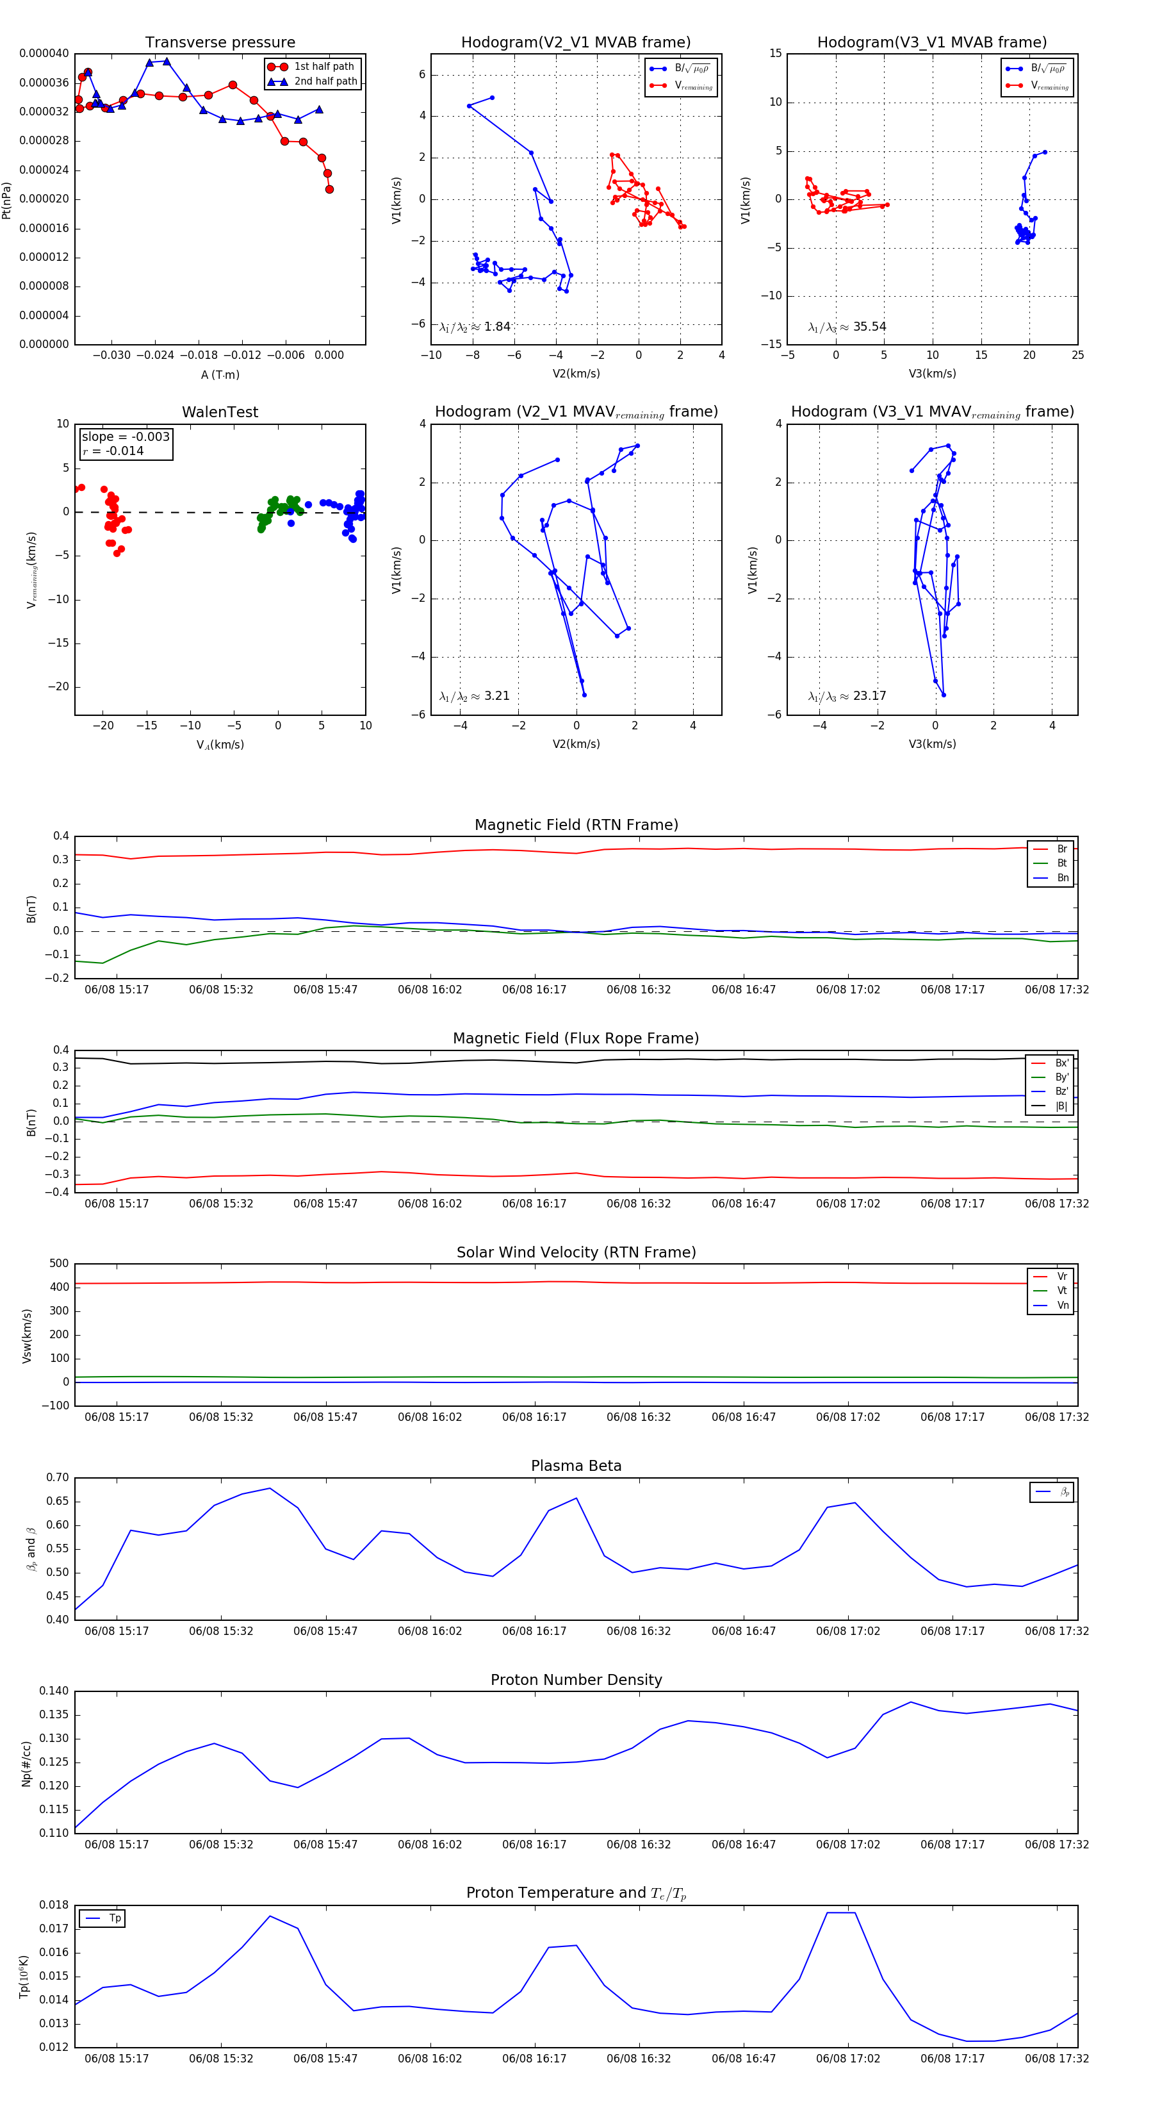This screenshot has width=1153, height=2115.
Task: Click the "0.70" tick on Plasma Beta
Action: click(58, 1477)
